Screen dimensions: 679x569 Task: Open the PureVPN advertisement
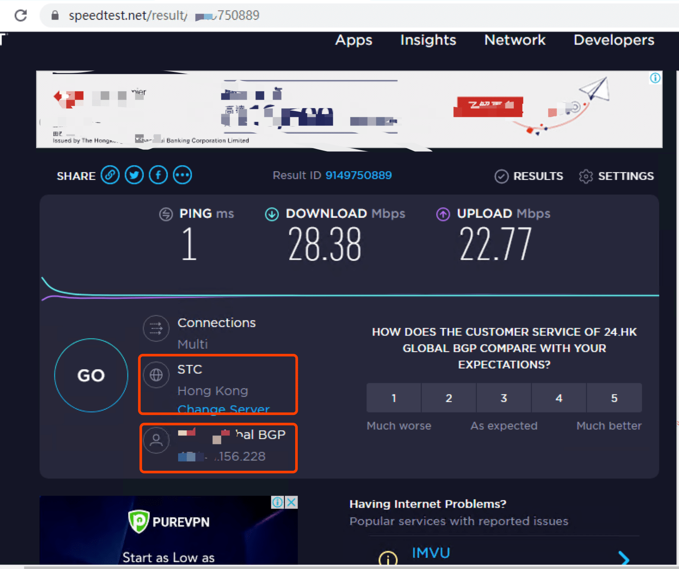[169, 530]
